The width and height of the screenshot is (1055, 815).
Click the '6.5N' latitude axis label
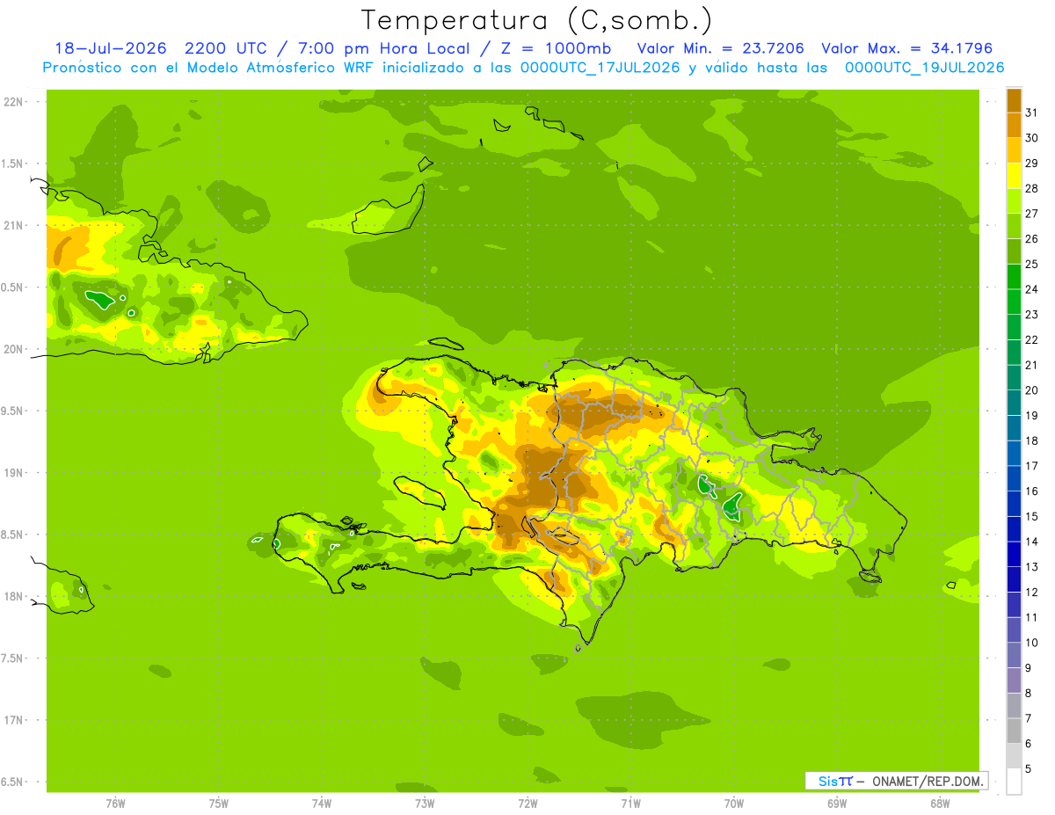pyautogui.click(x=13, y=782)
